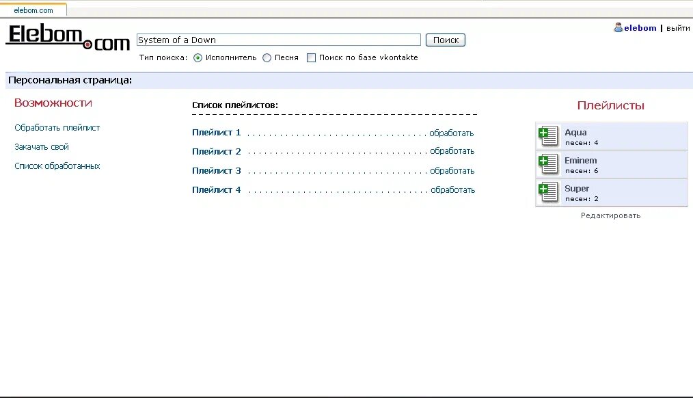693x398 pixels.
Task: Click Список плейлистов heading
Action: pos(234,105)
